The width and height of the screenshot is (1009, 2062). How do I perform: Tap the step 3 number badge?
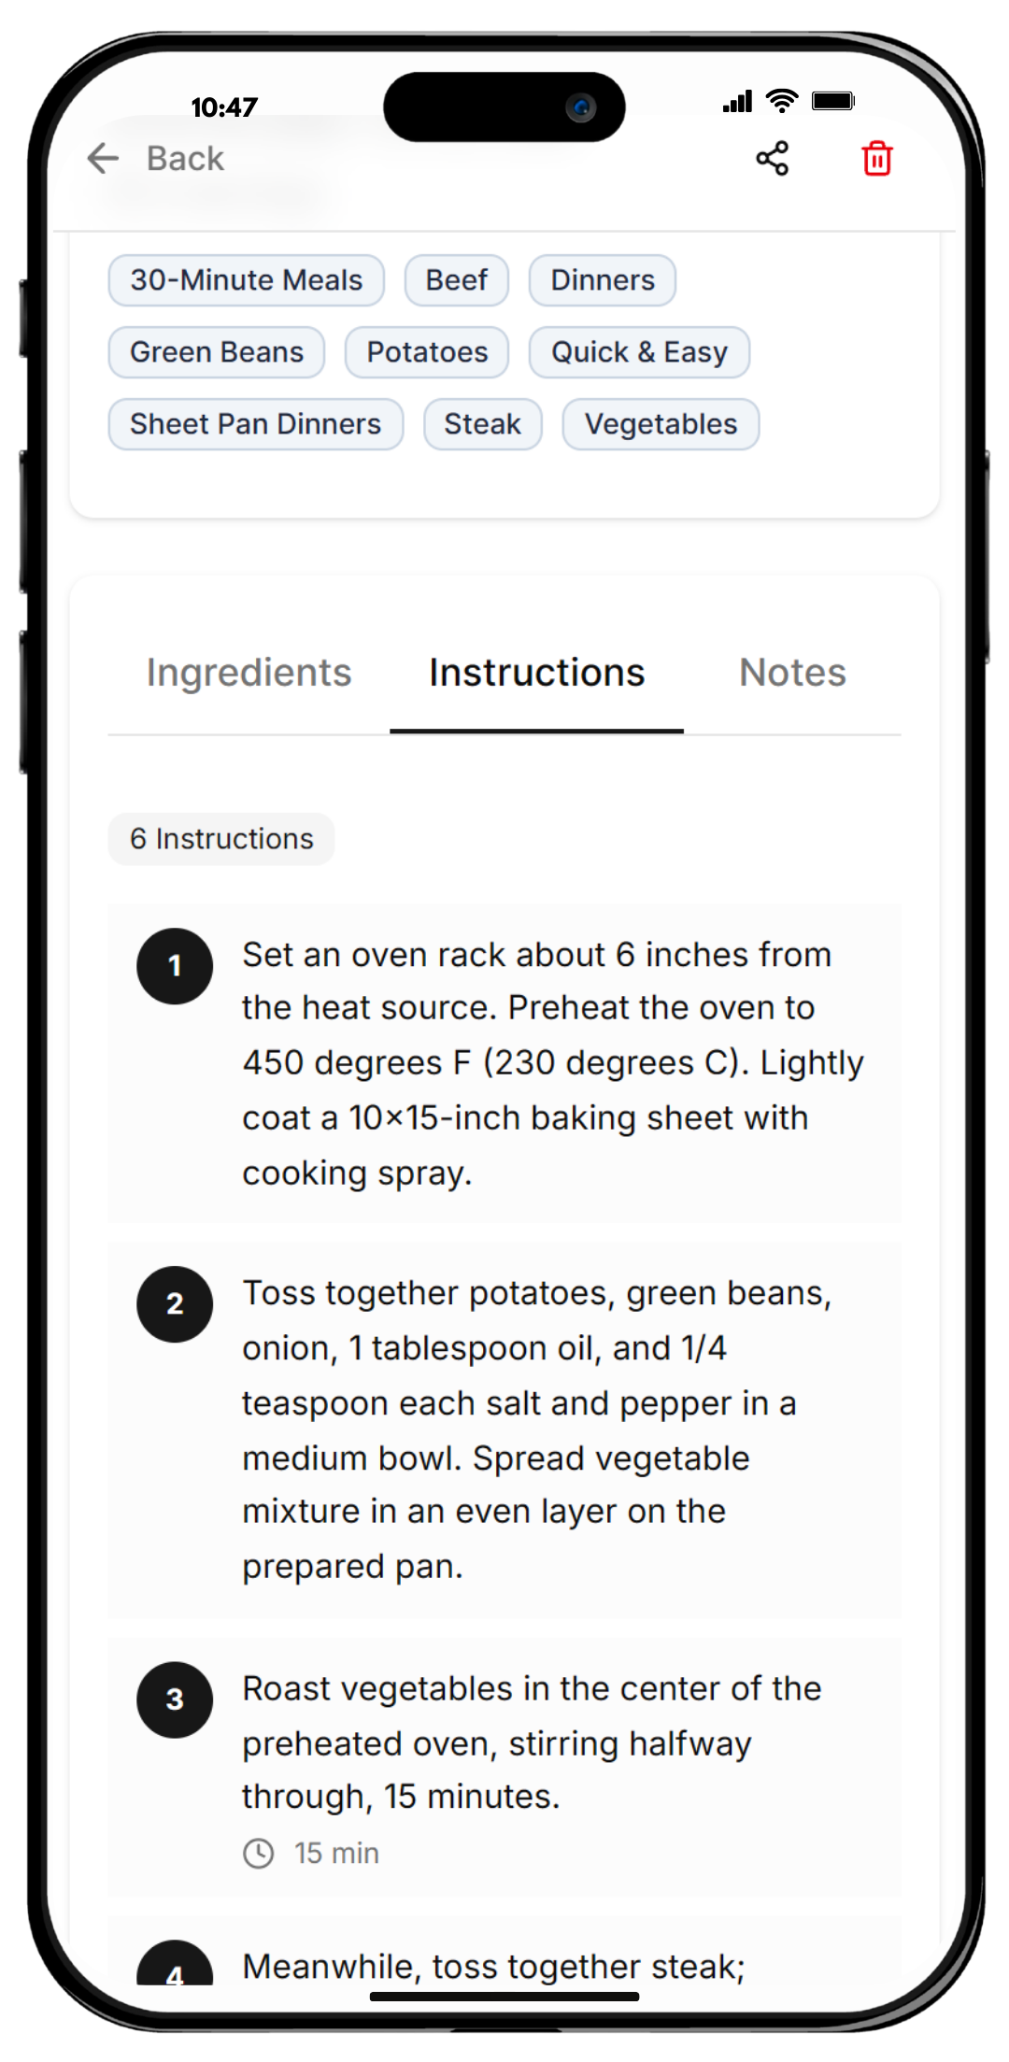tap(175, 1699)
